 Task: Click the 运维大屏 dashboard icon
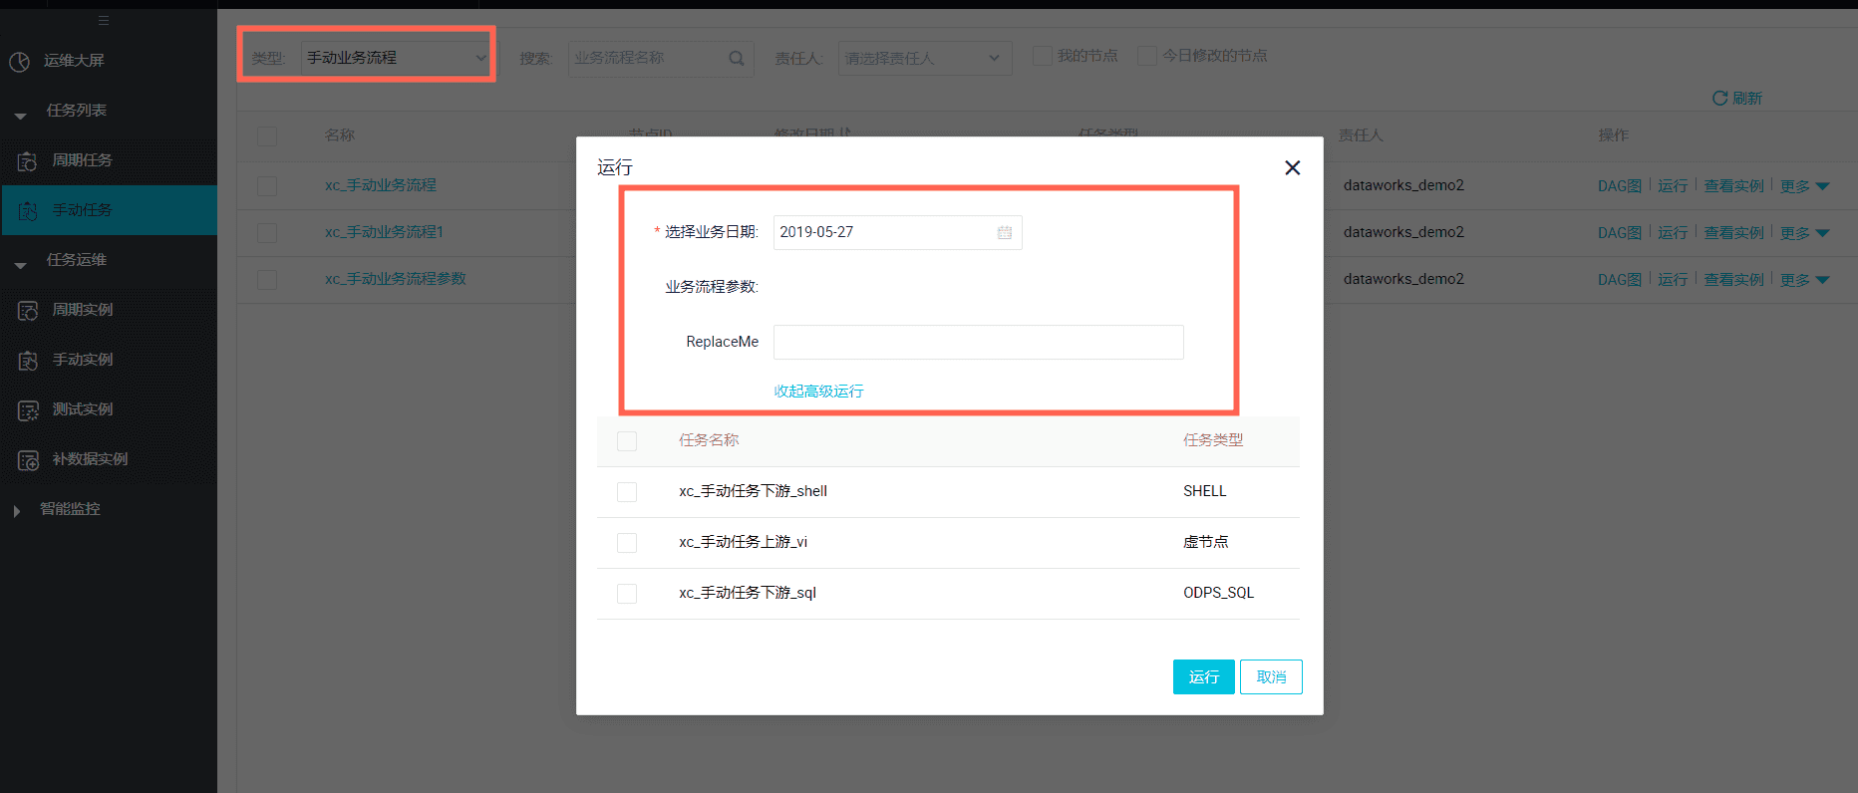[x=19, y=62]
